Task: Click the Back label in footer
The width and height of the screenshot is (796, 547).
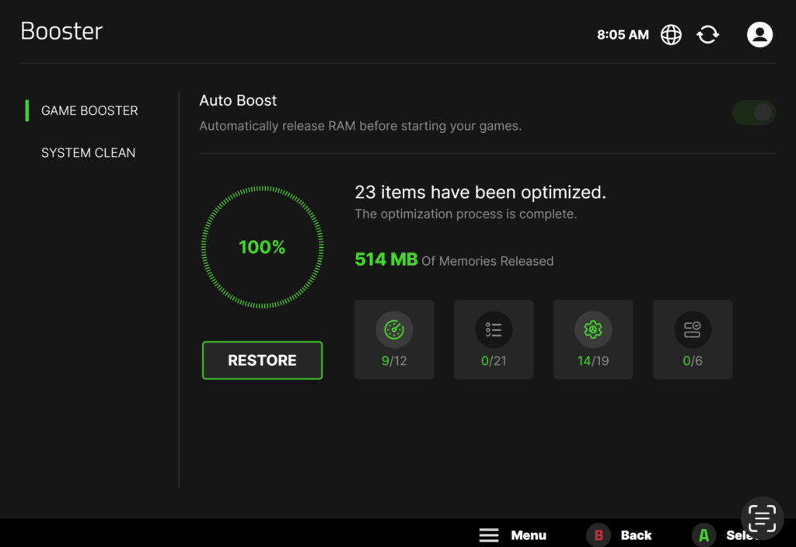Action: (x=636, y=535)
